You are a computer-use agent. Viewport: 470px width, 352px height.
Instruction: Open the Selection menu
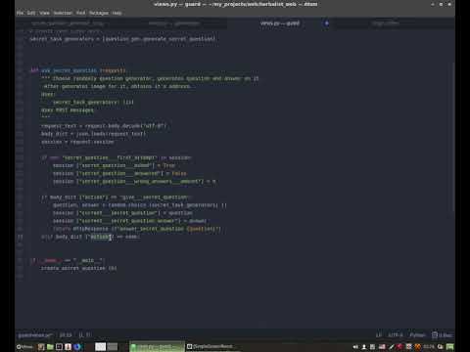coord(63,13)
